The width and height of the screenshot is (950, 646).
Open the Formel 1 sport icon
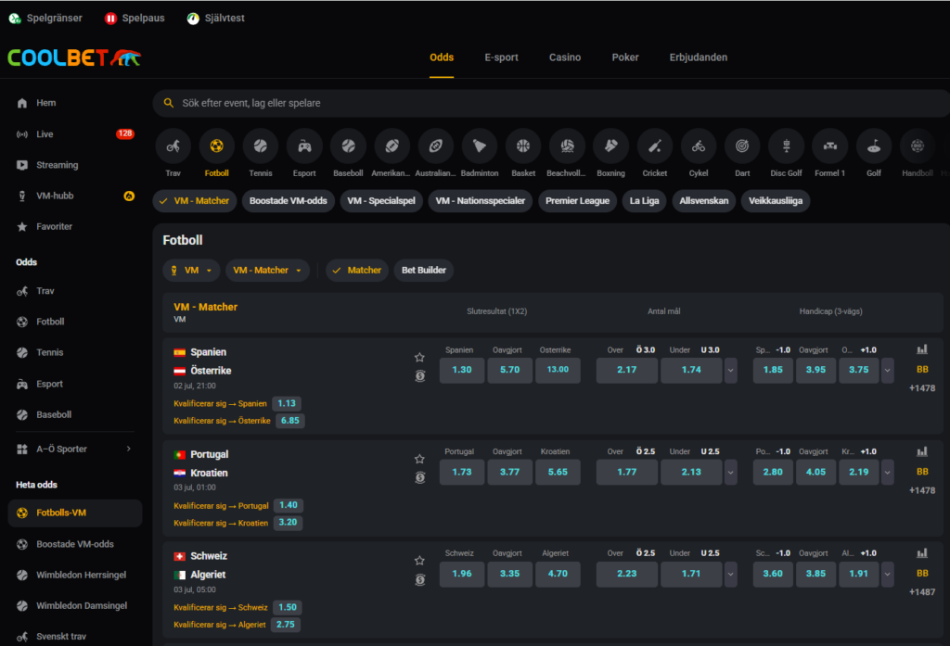829,146
